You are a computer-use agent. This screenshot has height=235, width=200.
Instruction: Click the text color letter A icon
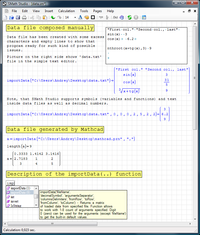(81, 18)
